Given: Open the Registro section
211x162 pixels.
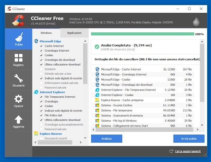Looking at the screenshot, I should click(x=19, y=60).
